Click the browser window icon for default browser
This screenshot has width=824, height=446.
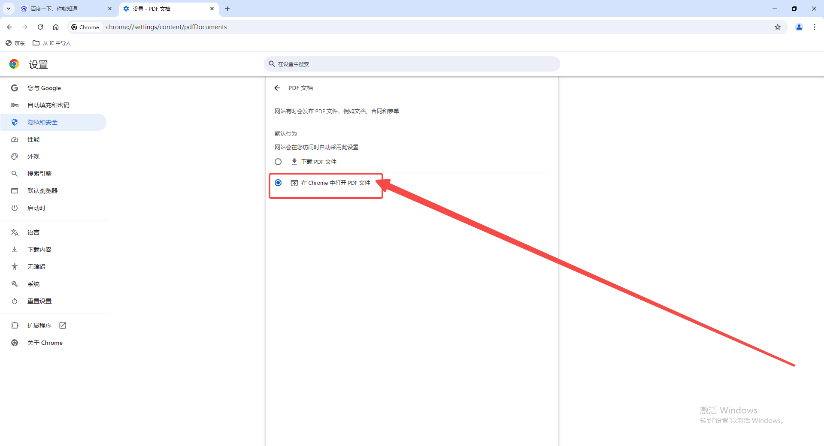[x=15, y=191]
